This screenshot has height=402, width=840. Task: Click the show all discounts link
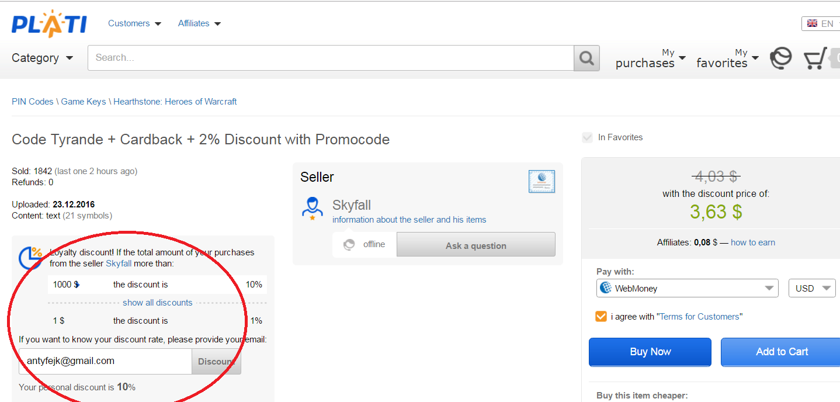click(157, 303)
